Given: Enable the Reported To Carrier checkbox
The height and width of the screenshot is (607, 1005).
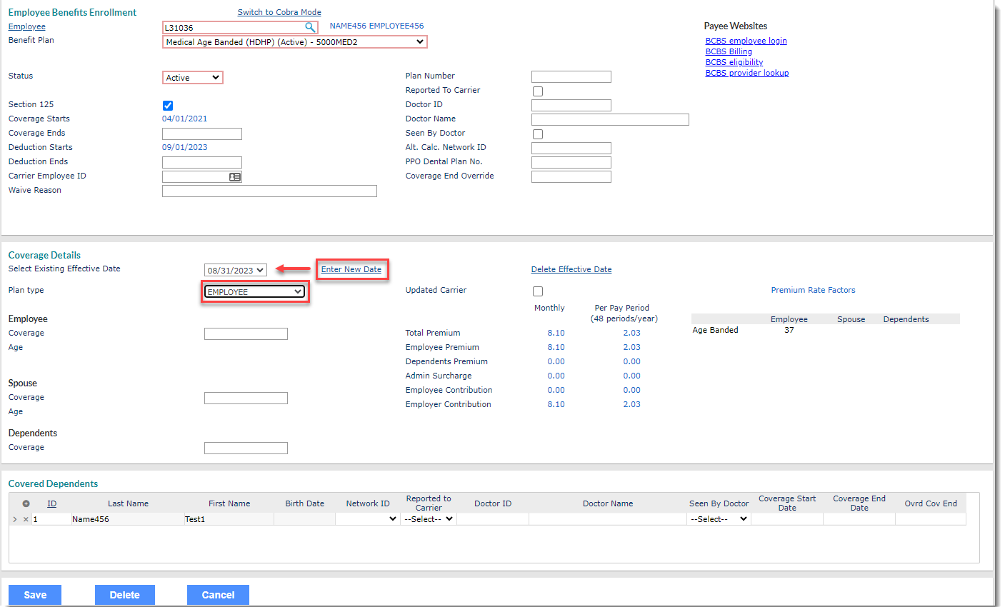Looking at the screenshot, I should click(537, 91).
